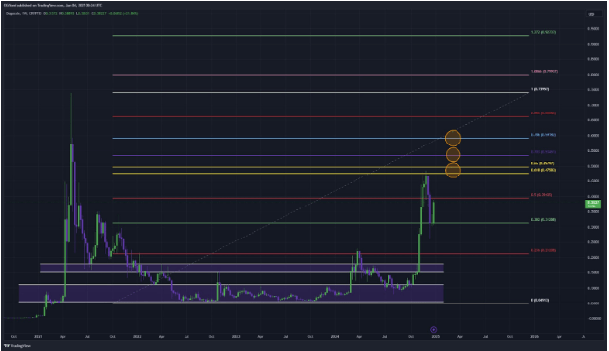
Task: Click the green current price tag on the price axis
Action: coord(592,204)
